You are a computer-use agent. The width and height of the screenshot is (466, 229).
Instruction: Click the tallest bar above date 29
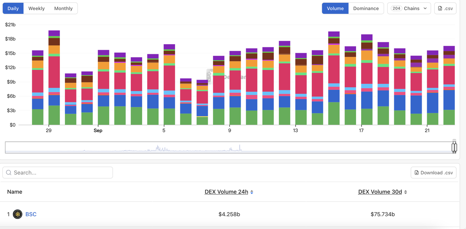(x=54, y=78)
